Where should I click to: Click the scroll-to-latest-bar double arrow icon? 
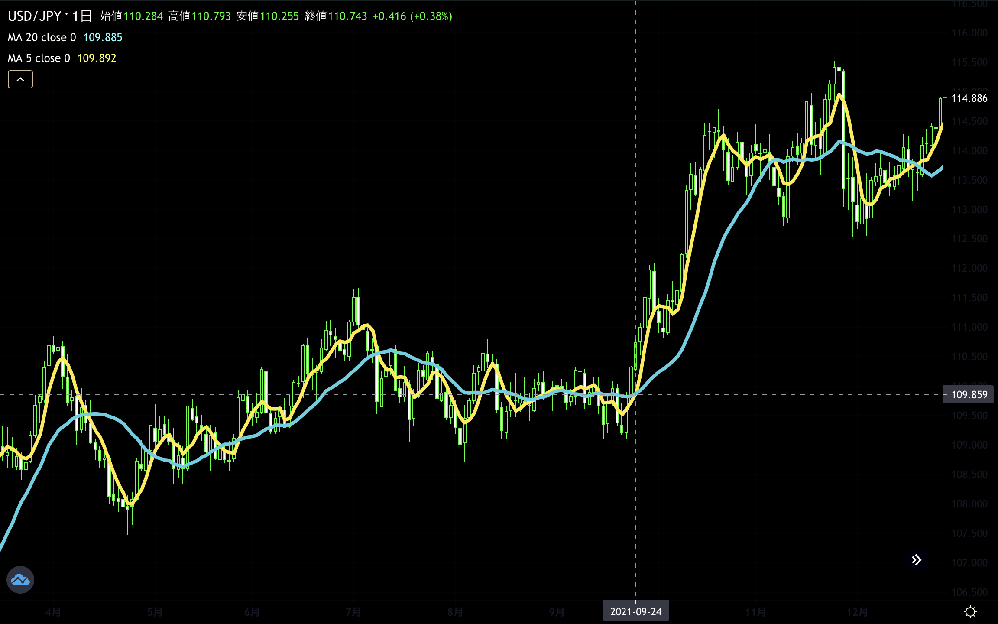coord(916,560)
